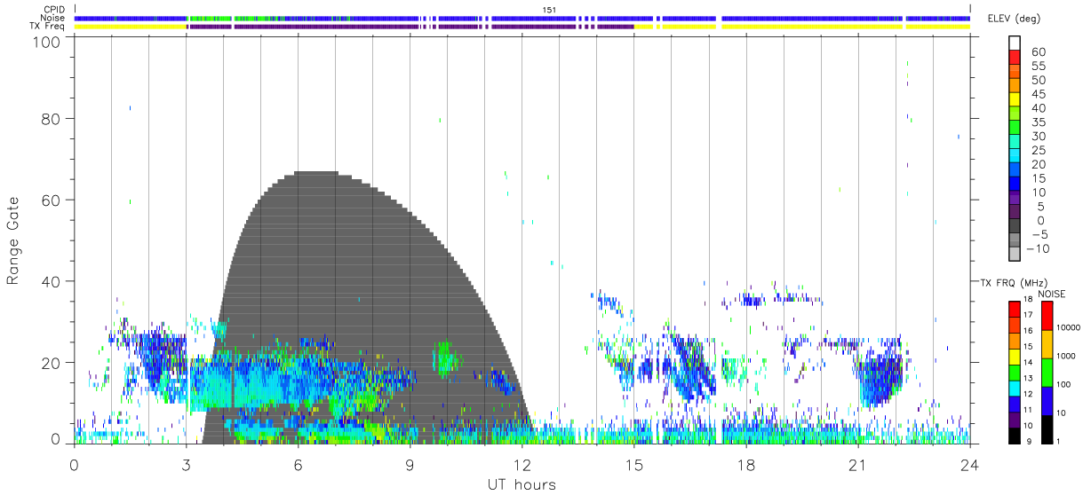Click the 'NOISE' legend title
This screenshot has height=503, width=1091.
(1051, 294)
